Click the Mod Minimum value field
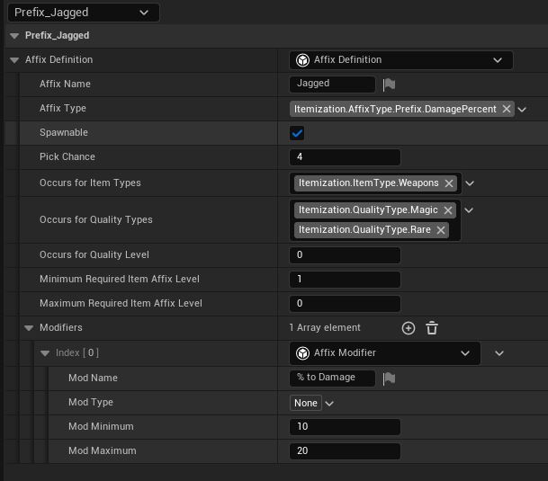Image resolution: width=548 pixels, height=481 pixels. coord(345,427)
